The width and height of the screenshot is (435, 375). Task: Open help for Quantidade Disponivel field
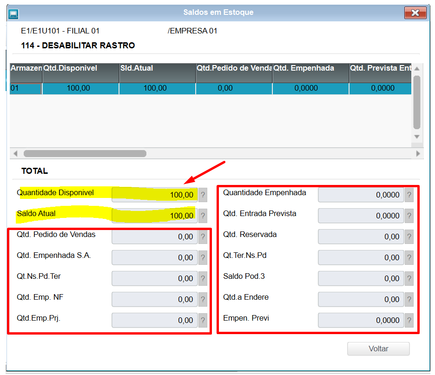point(203,195)
